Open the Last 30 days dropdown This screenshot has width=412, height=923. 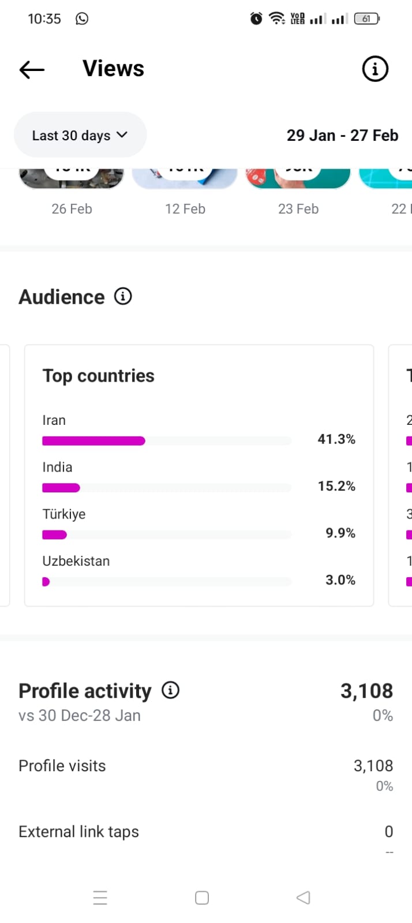coord(80,135)
